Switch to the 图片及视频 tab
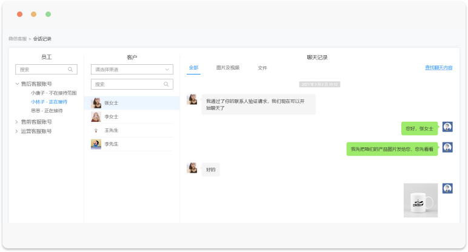 (227, 68)
